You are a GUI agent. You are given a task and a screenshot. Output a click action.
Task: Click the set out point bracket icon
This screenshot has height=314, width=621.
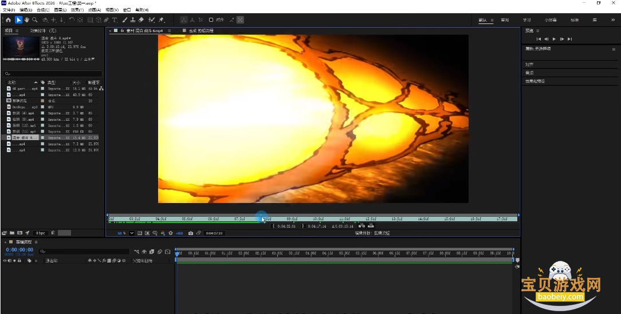(303, 226)
